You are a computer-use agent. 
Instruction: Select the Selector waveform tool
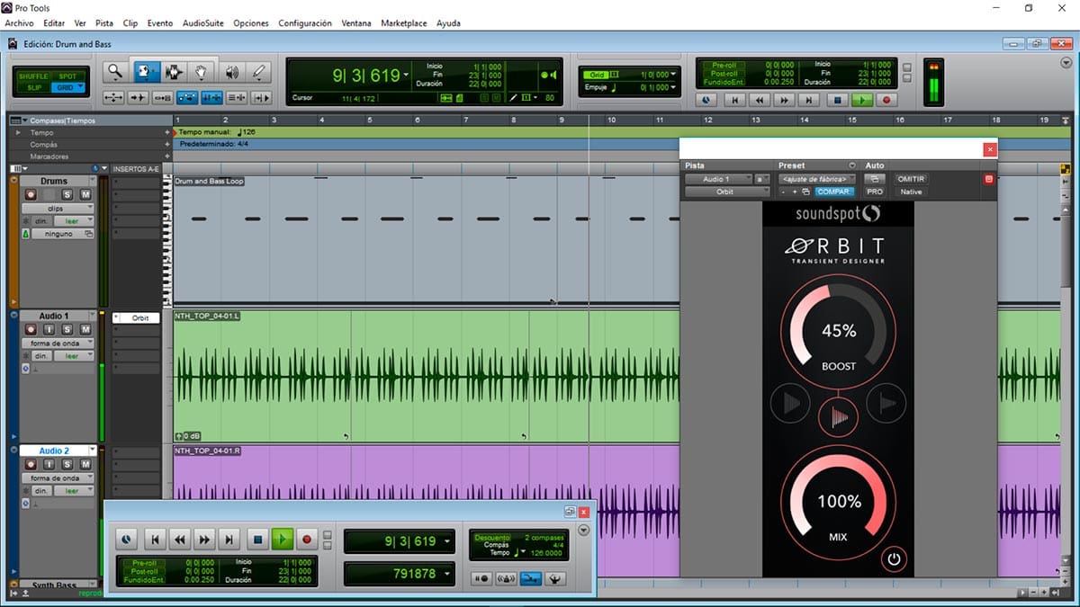click(x=174, y=72)
